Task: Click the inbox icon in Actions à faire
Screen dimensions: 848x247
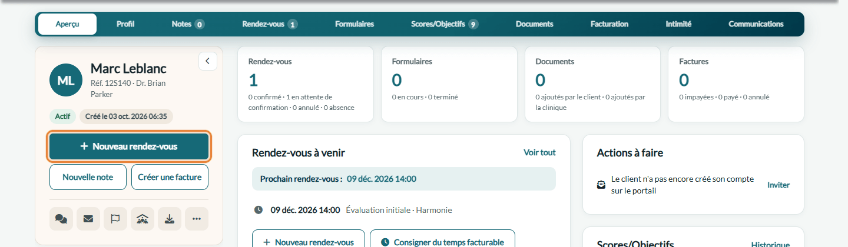Action: (601, 185)
